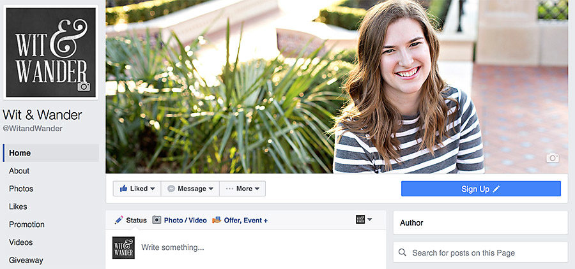Click the pencil icon on Sign Up button
This screenshot has width=575, height=269.
click(x=496, y=189)
